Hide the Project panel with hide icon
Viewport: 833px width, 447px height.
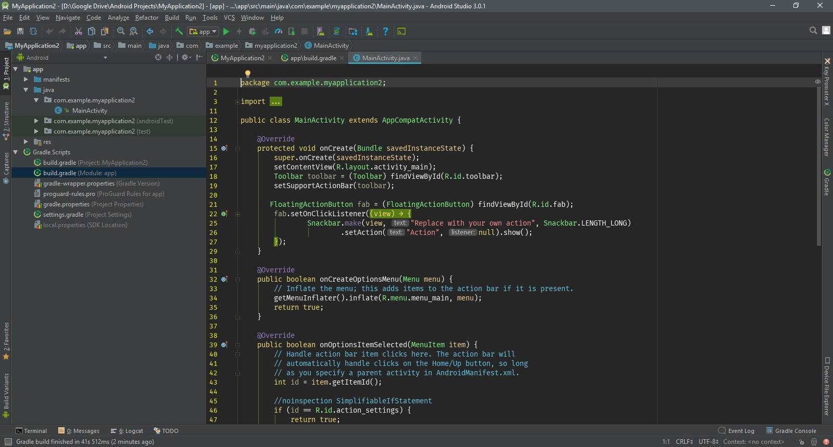click(199, 58)
